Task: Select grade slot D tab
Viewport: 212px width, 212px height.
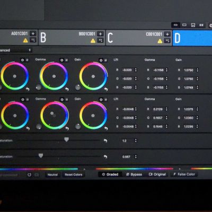Action: (192, 38)
